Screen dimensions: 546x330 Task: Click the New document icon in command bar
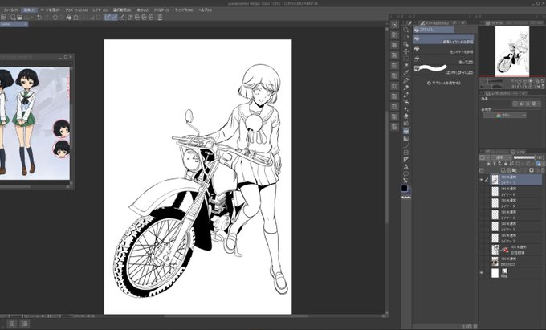[x=13, y=17]
